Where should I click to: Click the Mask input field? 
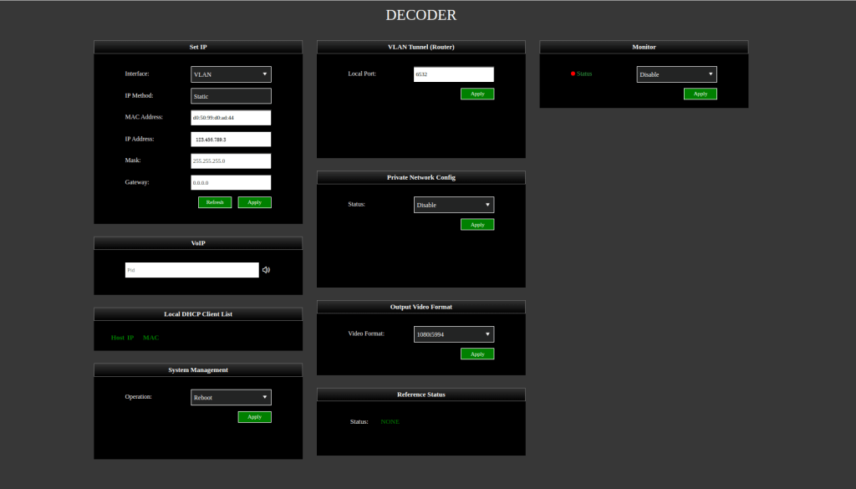[x=231, y=161]
